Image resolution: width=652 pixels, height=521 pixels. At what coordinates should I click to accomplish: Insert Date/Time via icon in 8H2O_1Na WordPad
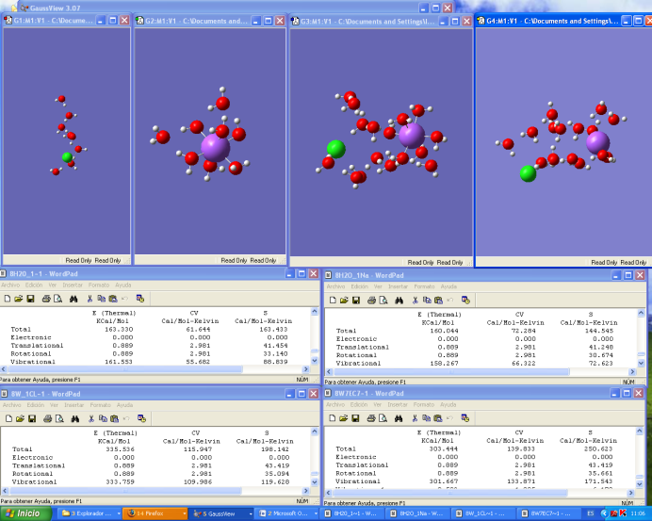click(465, 300)
